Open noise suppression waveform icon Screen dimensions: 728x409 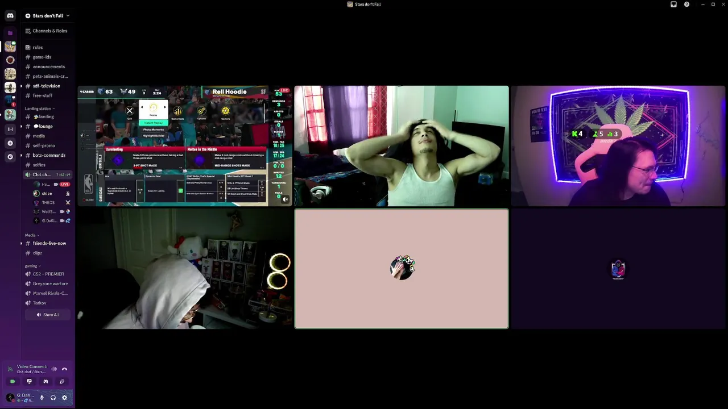pyautogui.click(x=54, y=369)
